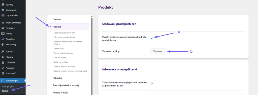Jump to Dotaz na produkt subsection
This screenshot has height=95, width=258.
[x=61, y=62]
